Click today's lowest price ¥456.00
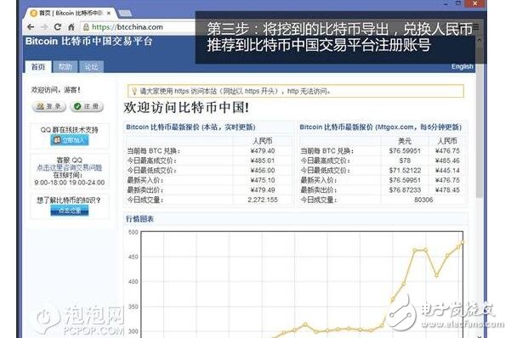 263,171
